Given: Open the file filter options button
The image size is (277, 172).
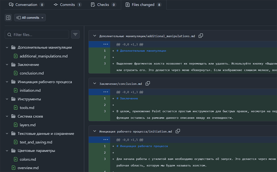Looking at the screenshot, I should (75, 34).
